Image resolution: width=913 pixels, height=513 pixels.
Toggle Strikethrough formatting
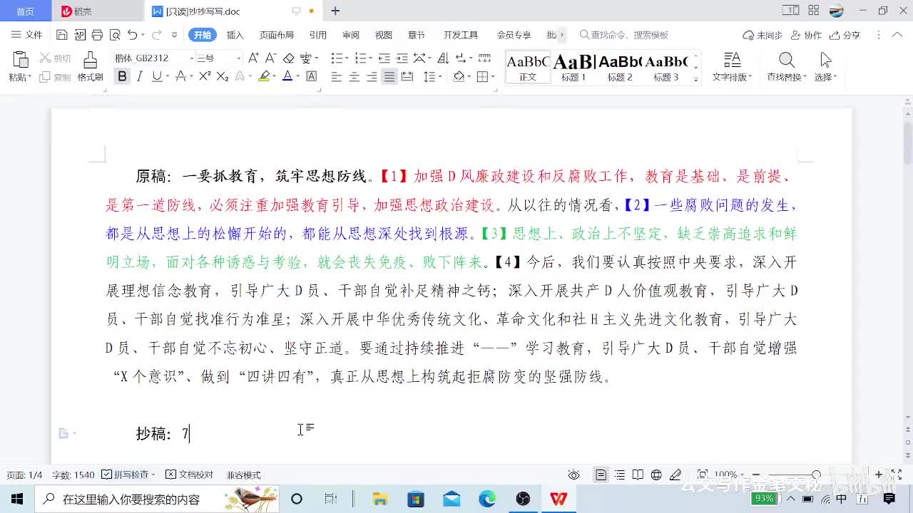(180, 76)
